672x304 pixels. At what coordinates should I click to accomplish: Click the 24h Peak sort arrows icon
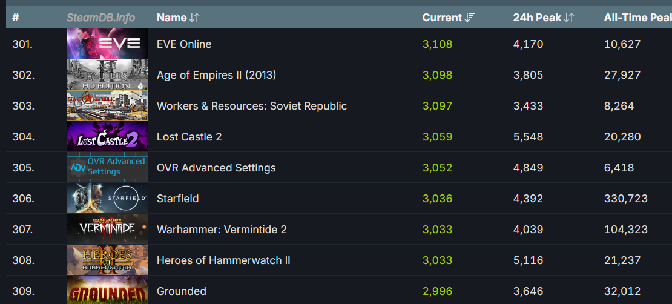coord(568,18)
